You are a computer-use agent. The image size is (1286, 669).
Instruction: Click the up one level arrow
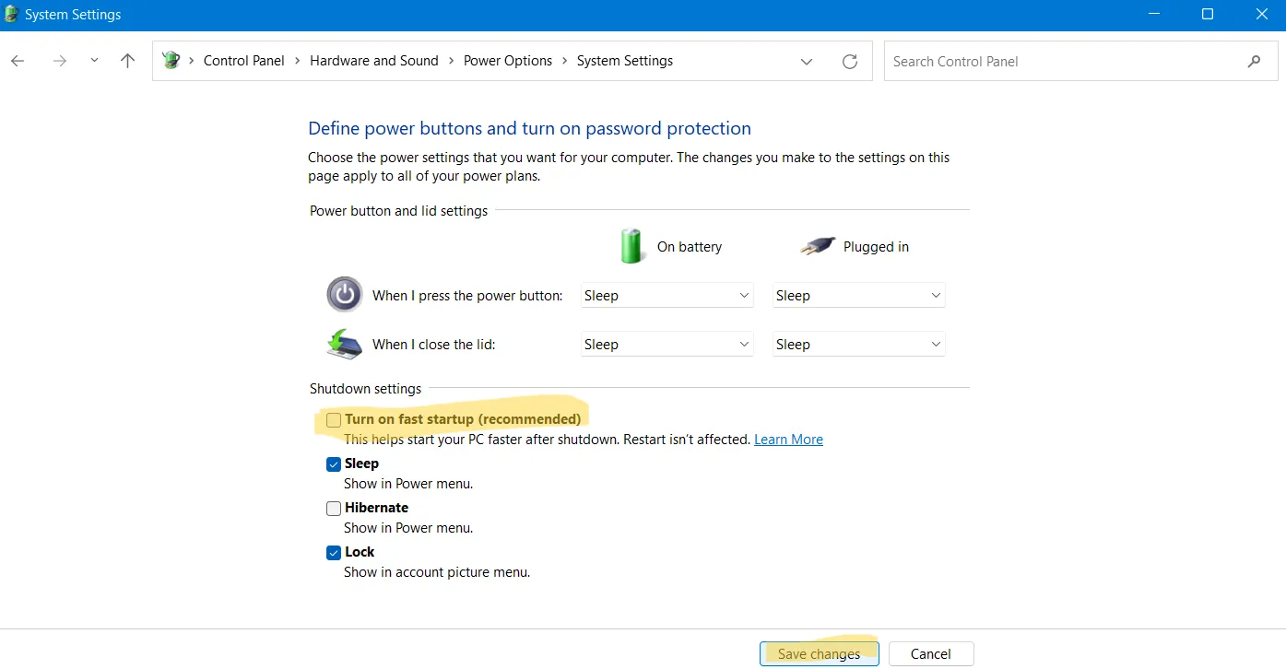(127, 61)
